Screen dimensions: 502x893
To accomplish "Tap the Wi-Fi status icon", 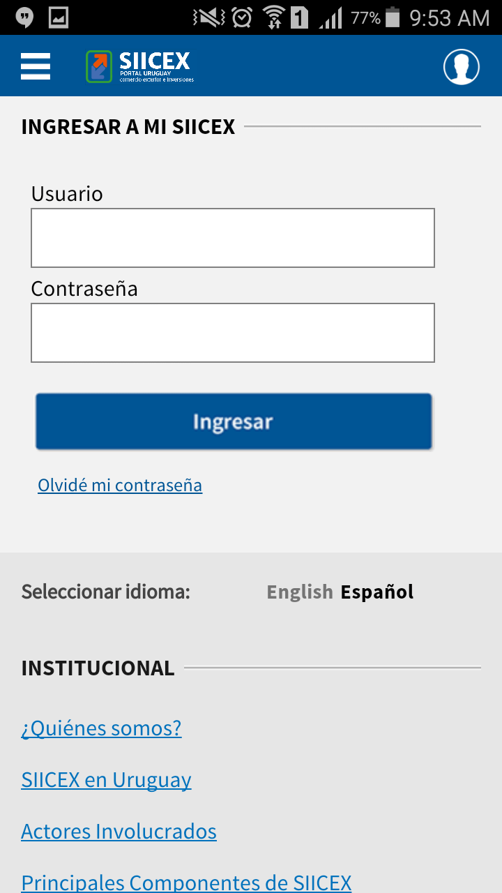I will 275,17.
